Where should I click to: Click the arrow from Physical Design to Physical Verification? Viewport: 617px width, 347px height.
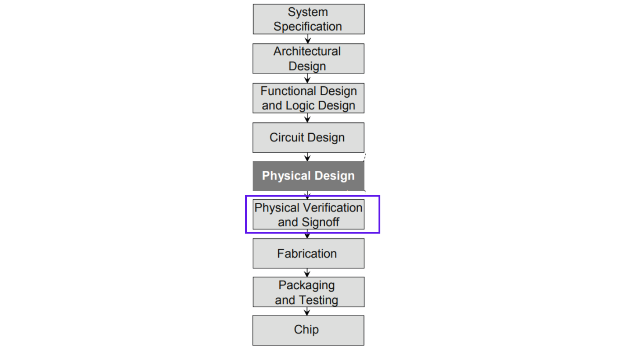(308, 195)
